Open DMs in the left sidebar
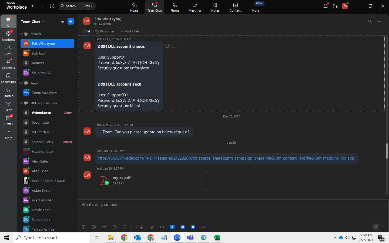This screenshot has width=389, height=243. [x=8, y=50]
